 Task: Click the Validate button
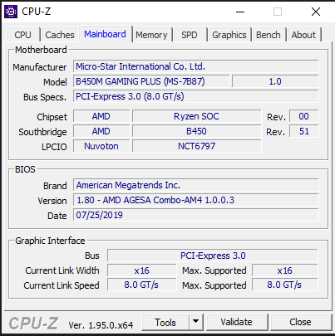point(236,322)
